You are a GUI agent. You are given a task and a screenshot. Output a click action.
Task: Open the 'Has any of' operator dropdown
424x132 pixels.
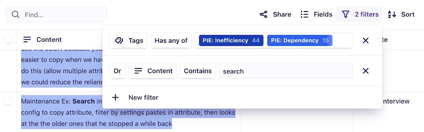point(171,40)
